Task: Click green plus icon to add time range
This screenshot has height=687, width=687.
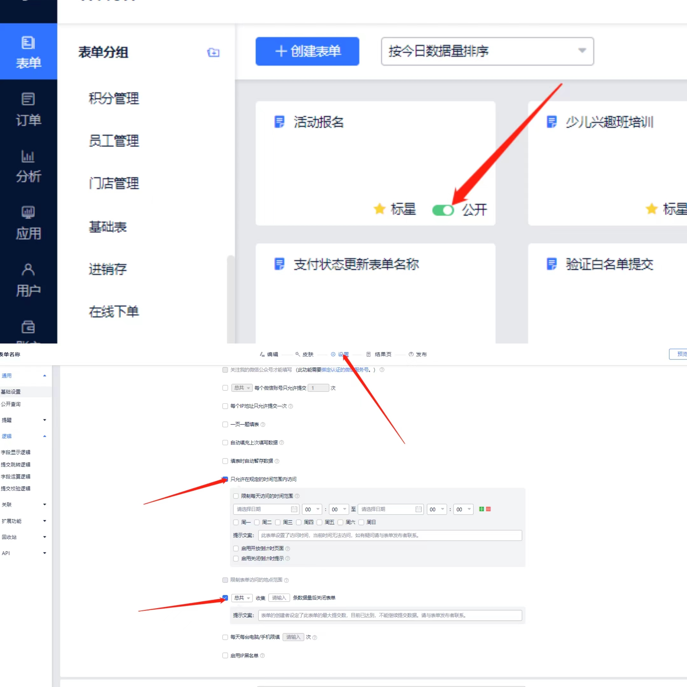Action: click(482, 509)
